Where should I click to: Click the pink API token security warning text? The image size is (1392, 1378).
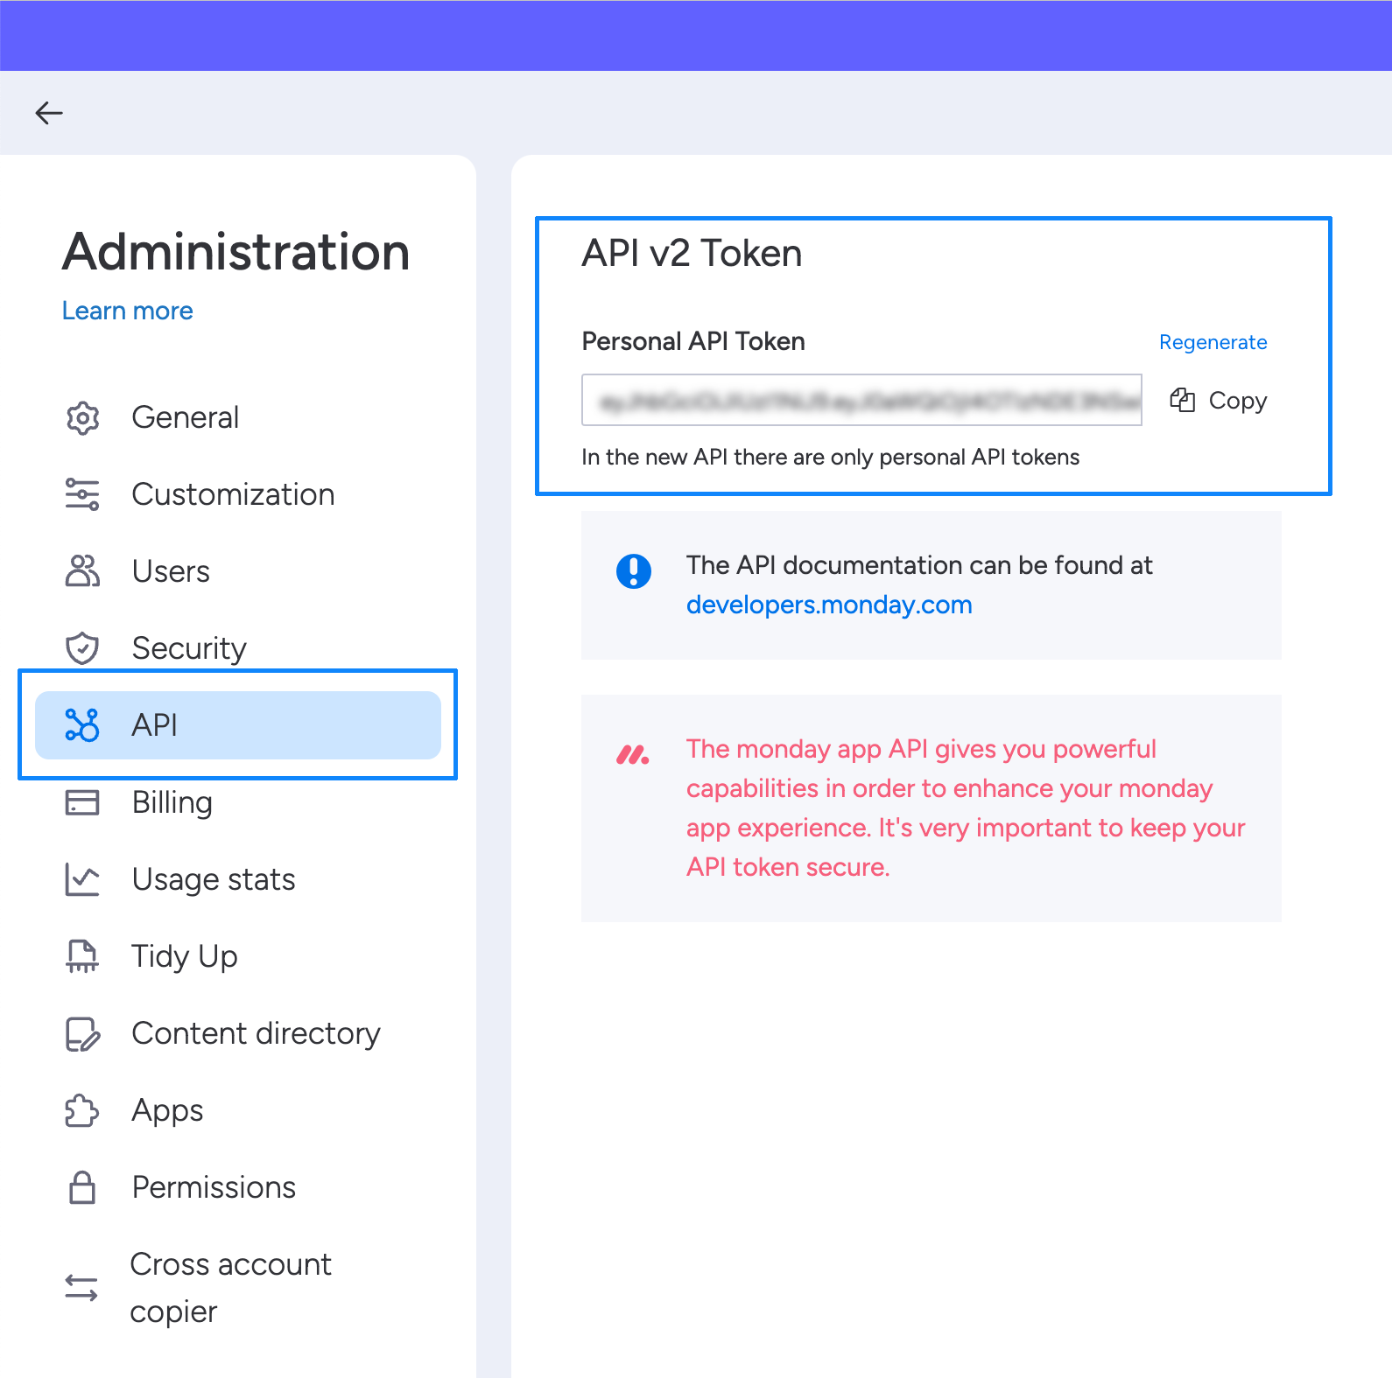(966, 808)
